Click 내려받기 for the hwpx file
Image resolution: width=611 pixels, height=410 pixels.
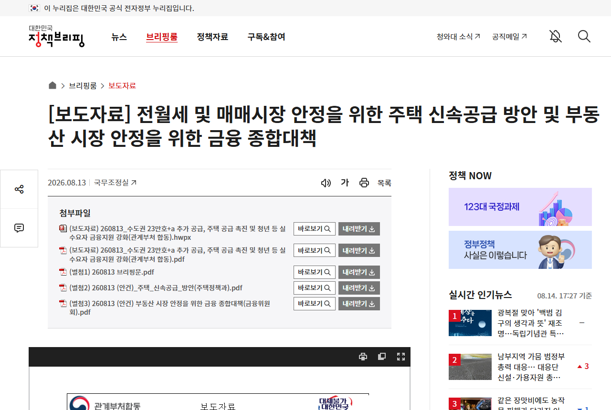pos(359,229)
